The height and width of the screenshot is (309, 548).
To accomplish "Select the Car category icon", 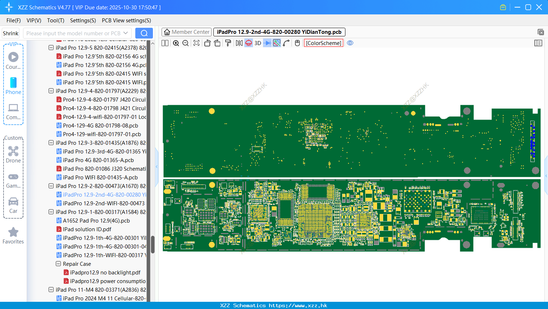I will (x=13, y=205).
